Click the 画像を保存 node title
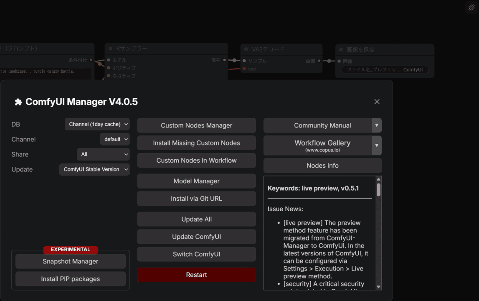Screen dimensions: 479x301 click(x=360, y=50)
